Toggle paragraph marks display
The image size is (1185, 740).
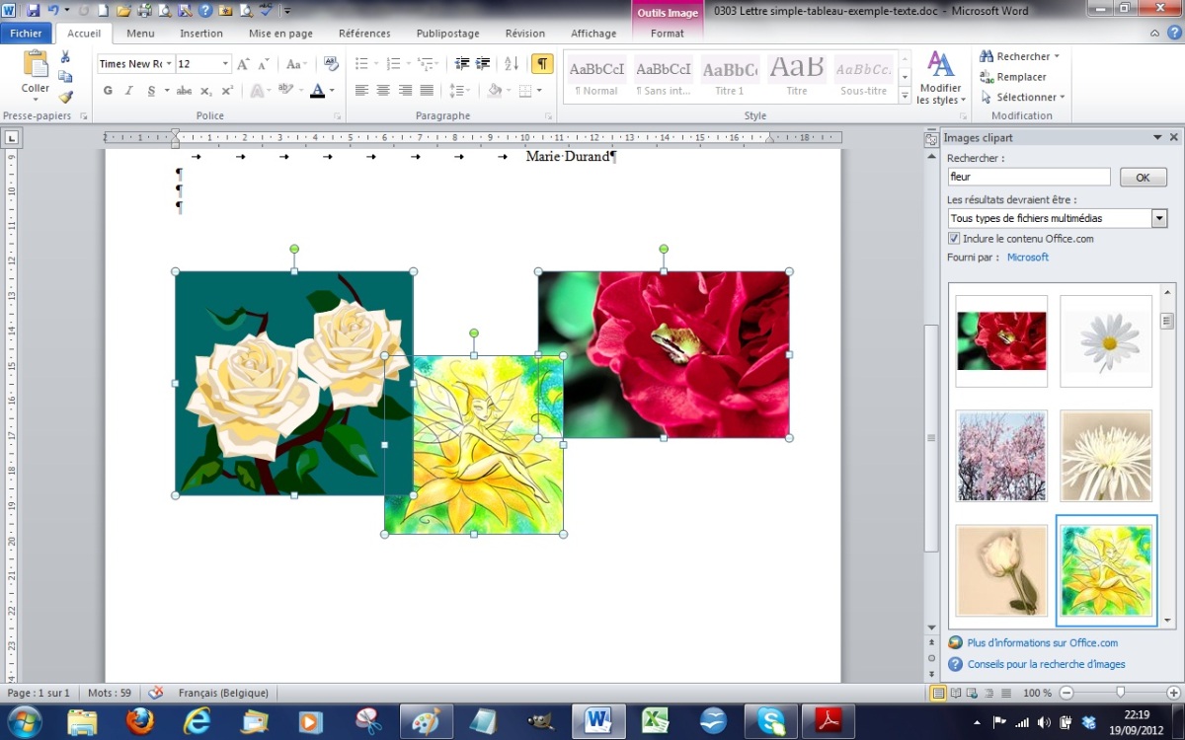point(542,64)
